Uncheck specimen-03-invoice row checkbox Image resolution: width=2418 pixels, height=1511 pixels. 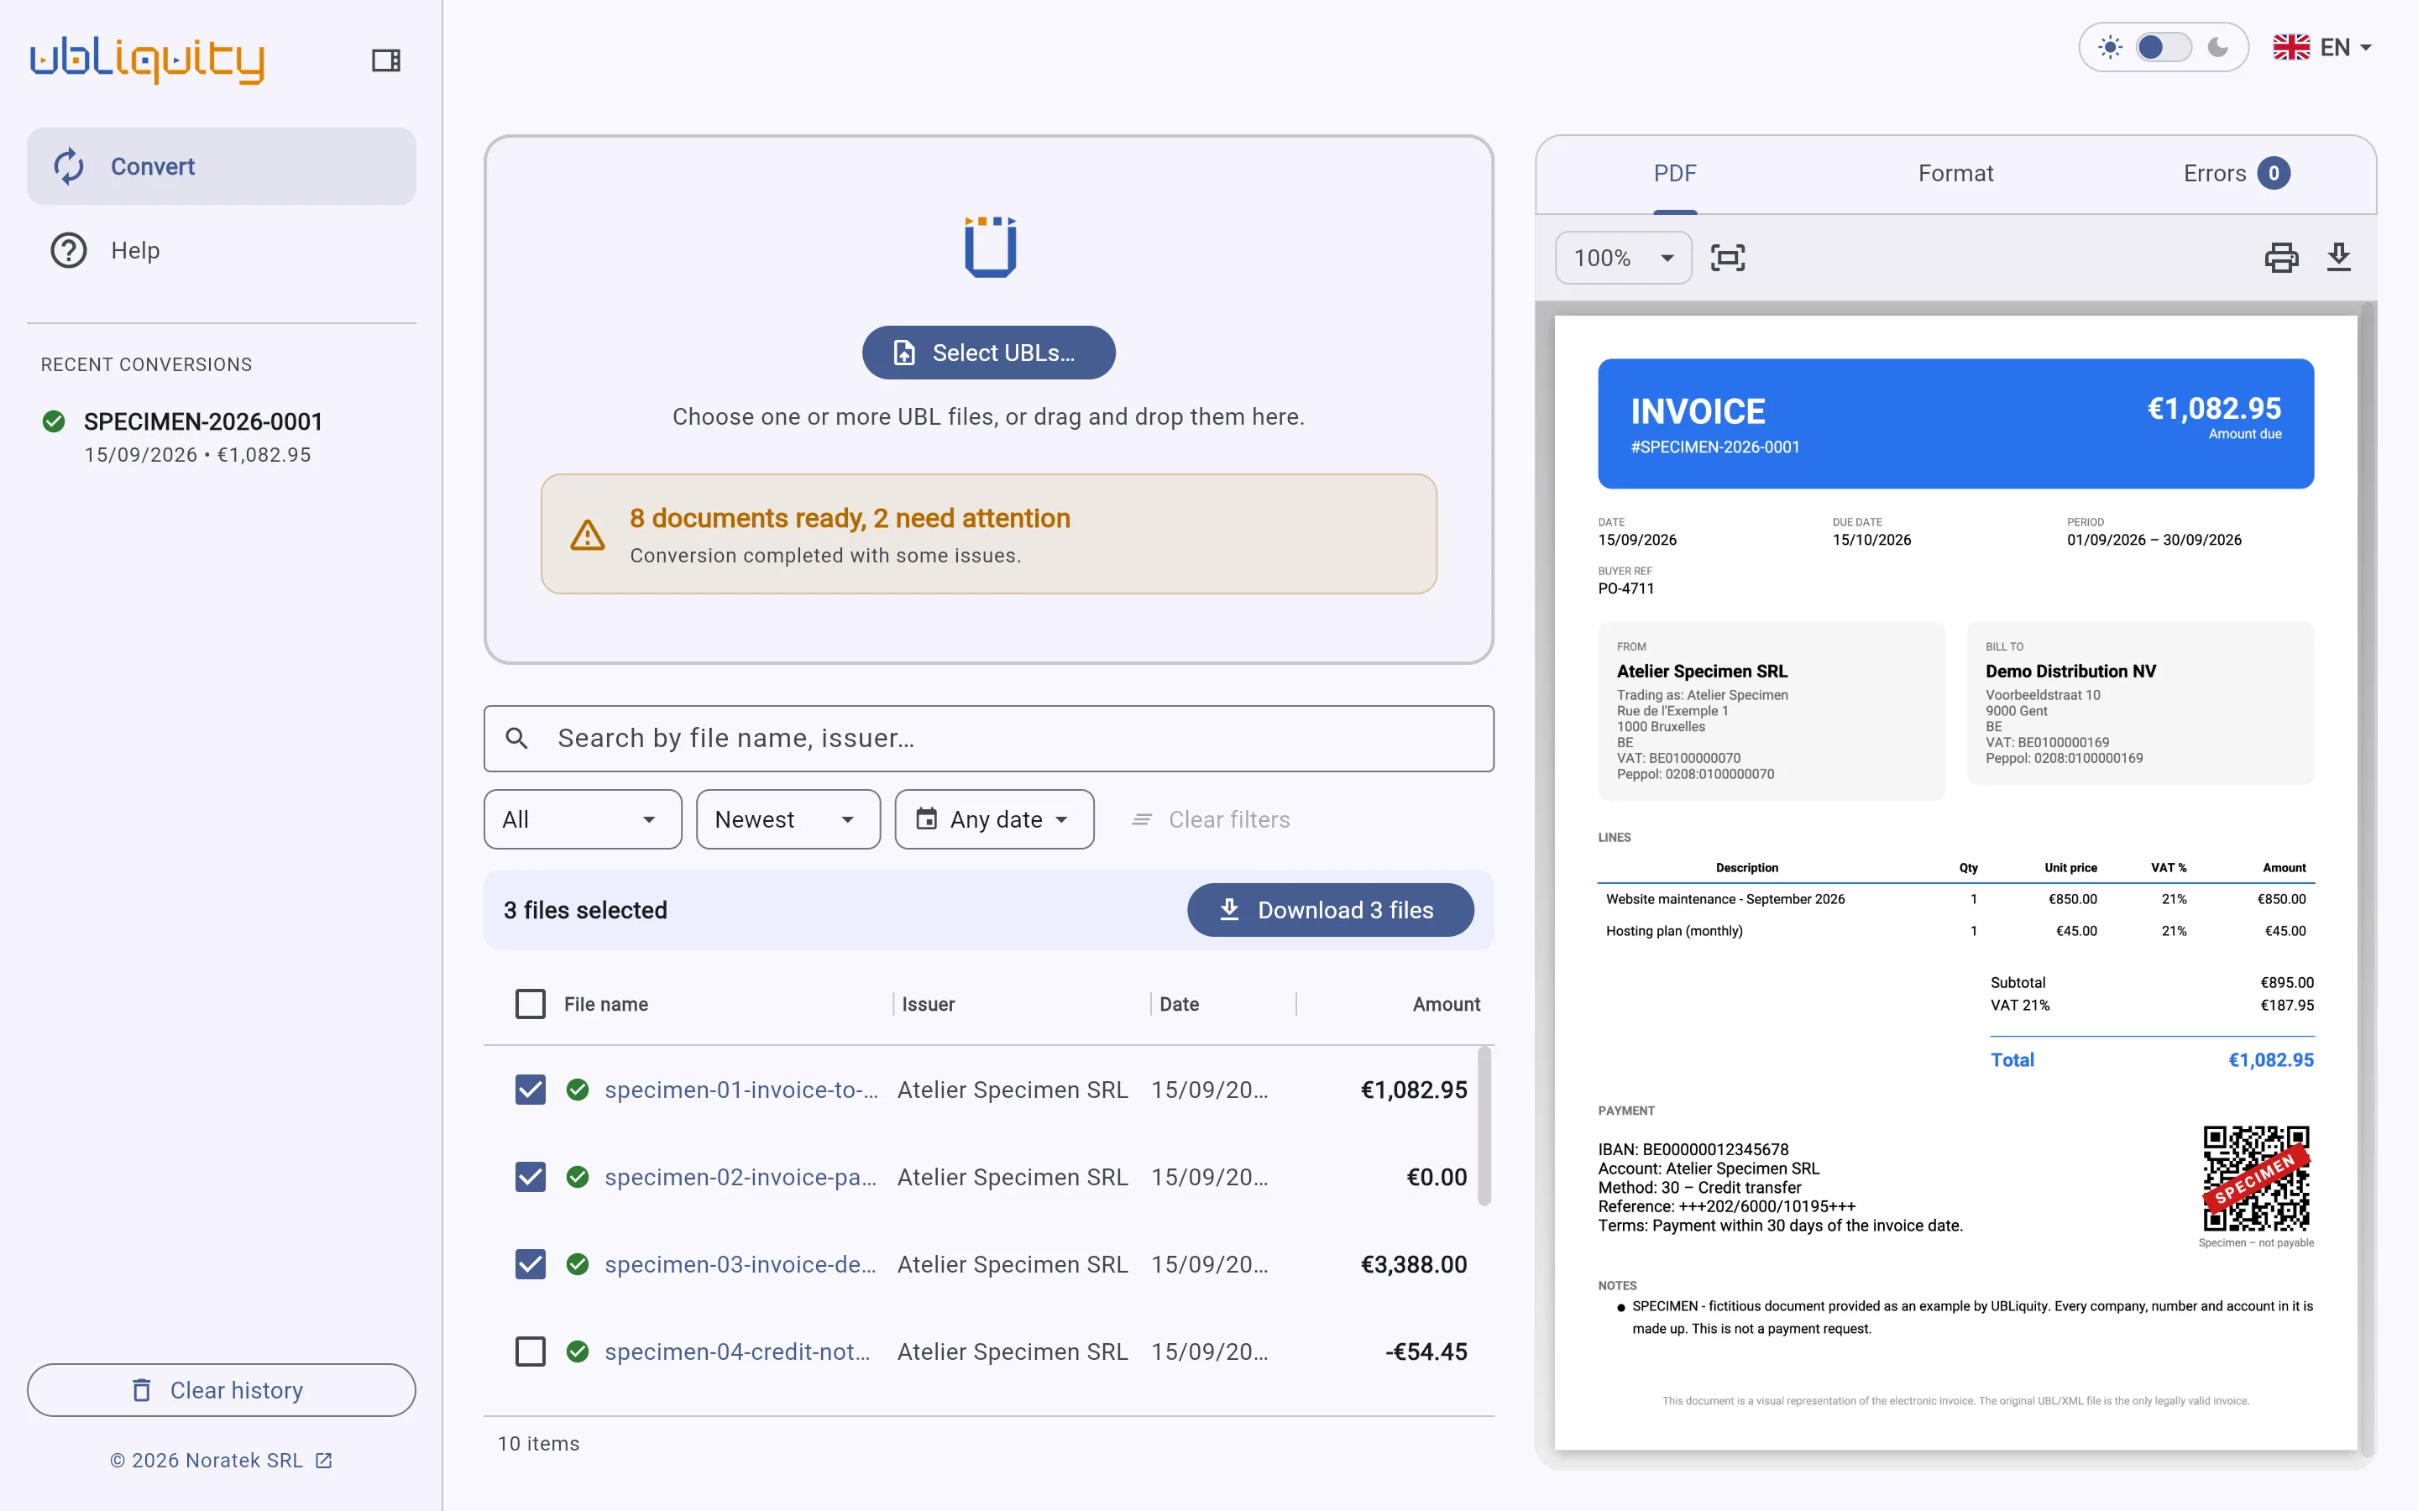coord(531,1264)
